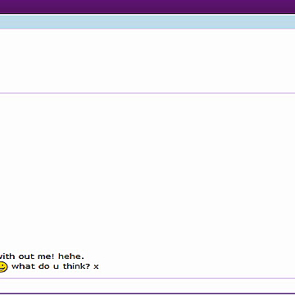
Task: Click the lavender divider beneath the message text
Action: pyautogui.click(x=147, y=279)
